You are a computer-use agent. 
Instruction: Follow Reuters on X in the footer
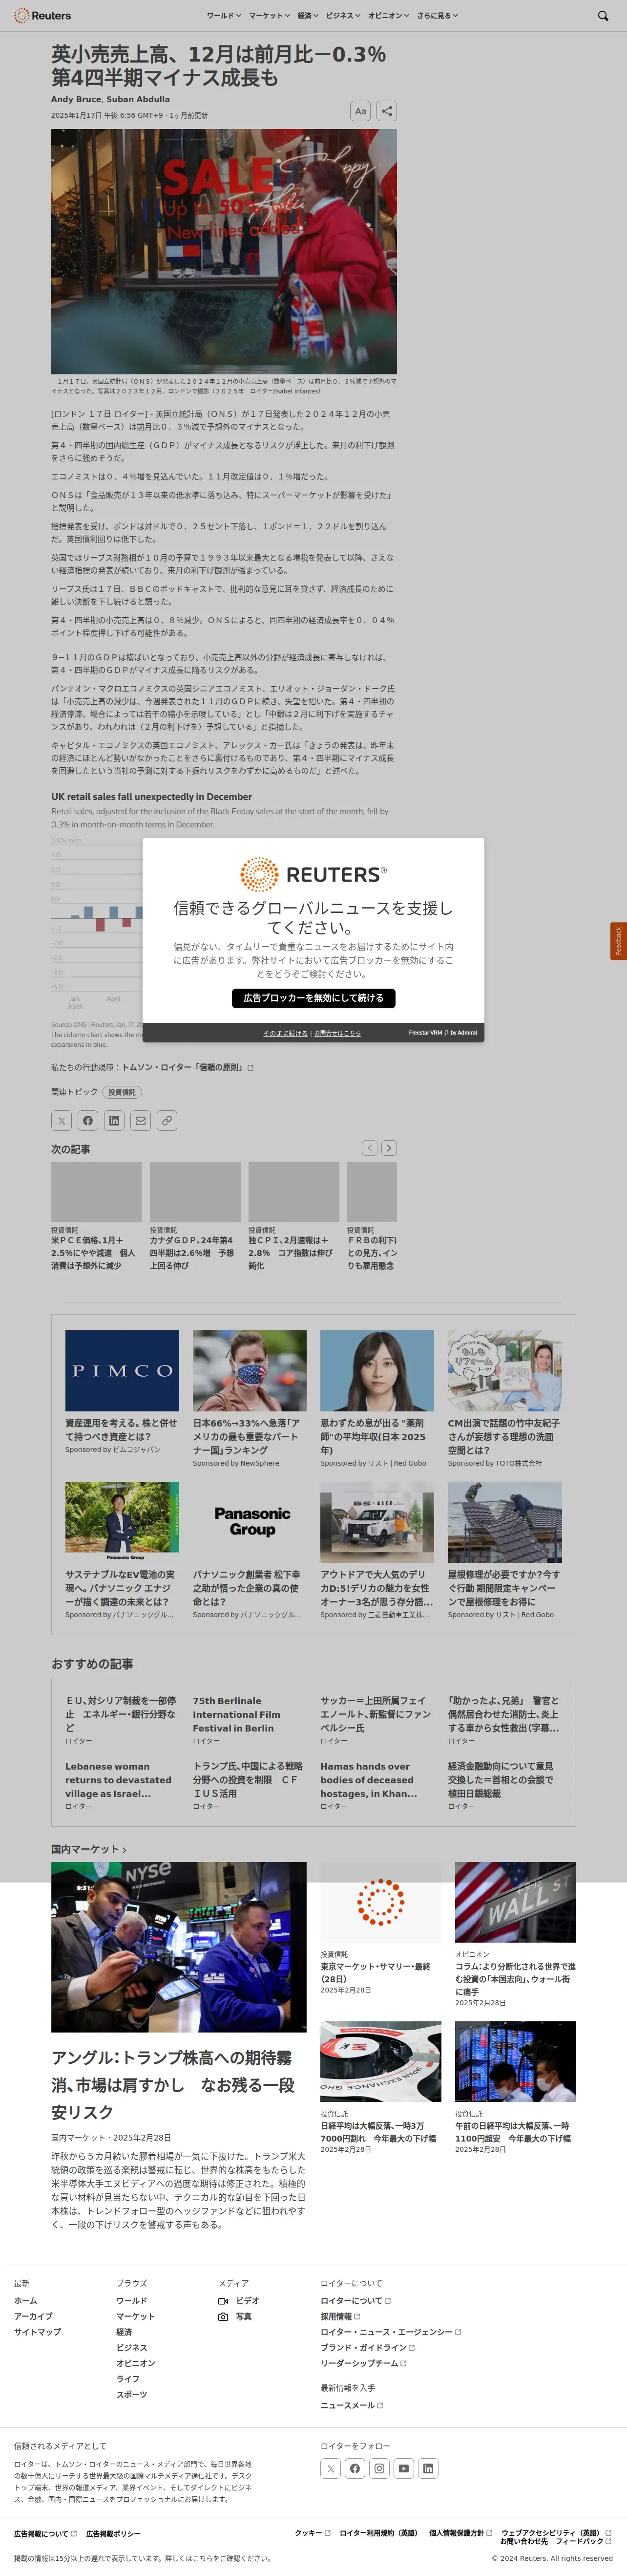(x=331, y=2468)
